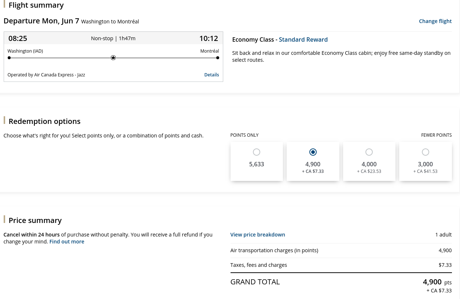This screenshot has width=460, height=299.
Task: Open Find out more cancellation link
Action: (67, 242)
